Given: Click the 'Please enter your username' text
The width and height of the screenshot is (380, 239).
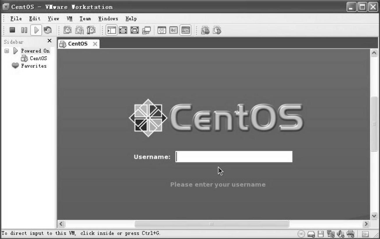Looking at the screenshot, I should pyautogui.click(x=218, y=185).
